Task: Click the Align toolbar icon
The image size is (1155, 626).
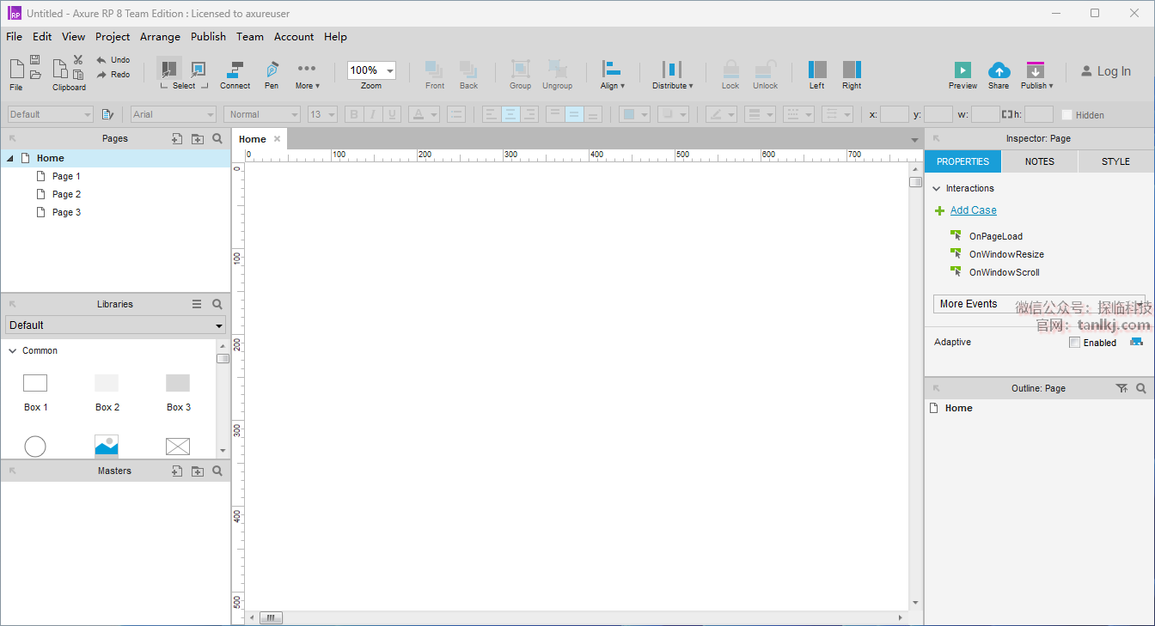Action: point(612,70)
